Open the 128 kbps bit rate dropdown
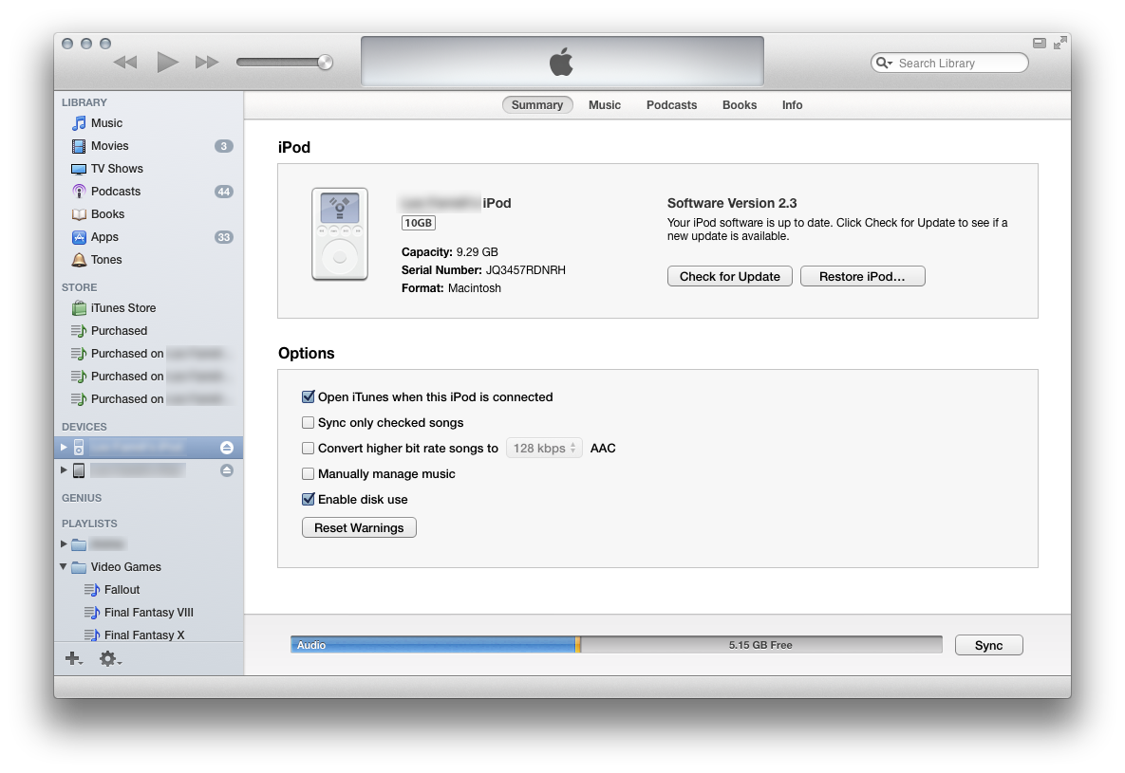 point(544,449)
